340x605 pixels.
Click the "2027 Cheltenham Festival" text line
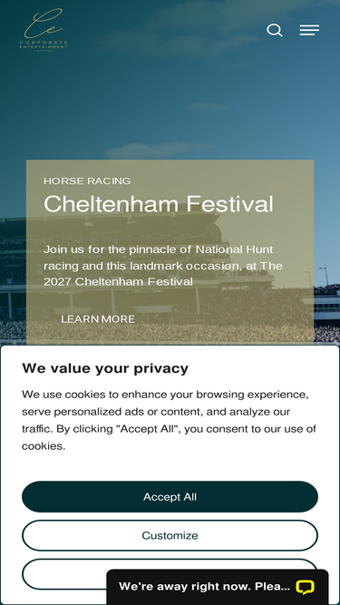[x=118, y=282]
